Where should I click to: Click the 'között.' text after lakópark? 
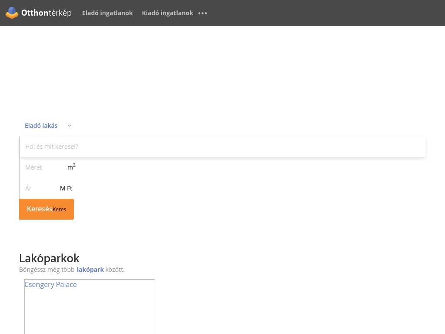coord(115,270)
